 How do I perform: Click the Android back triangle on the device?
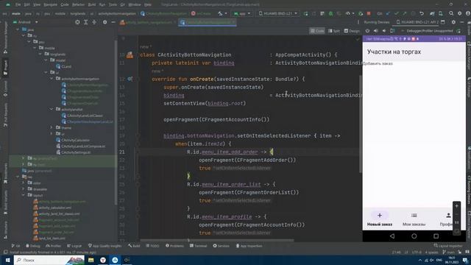pos(392,236)
